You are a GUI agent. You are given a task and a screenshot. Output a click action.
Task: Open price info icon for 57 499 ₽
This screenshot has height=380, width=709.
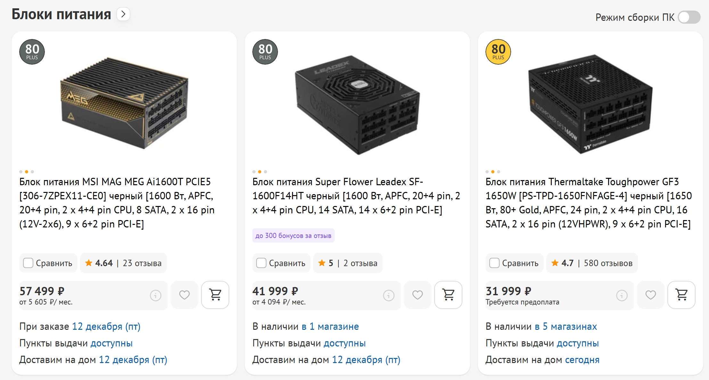156,295
